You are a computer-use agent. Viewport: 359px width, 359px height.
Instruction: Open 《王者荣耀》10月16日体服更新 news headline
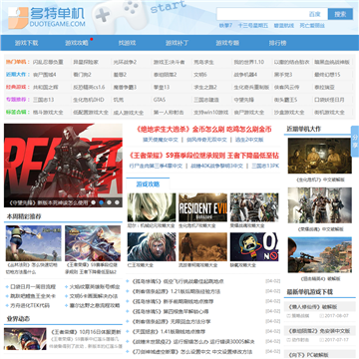(86, 332)
